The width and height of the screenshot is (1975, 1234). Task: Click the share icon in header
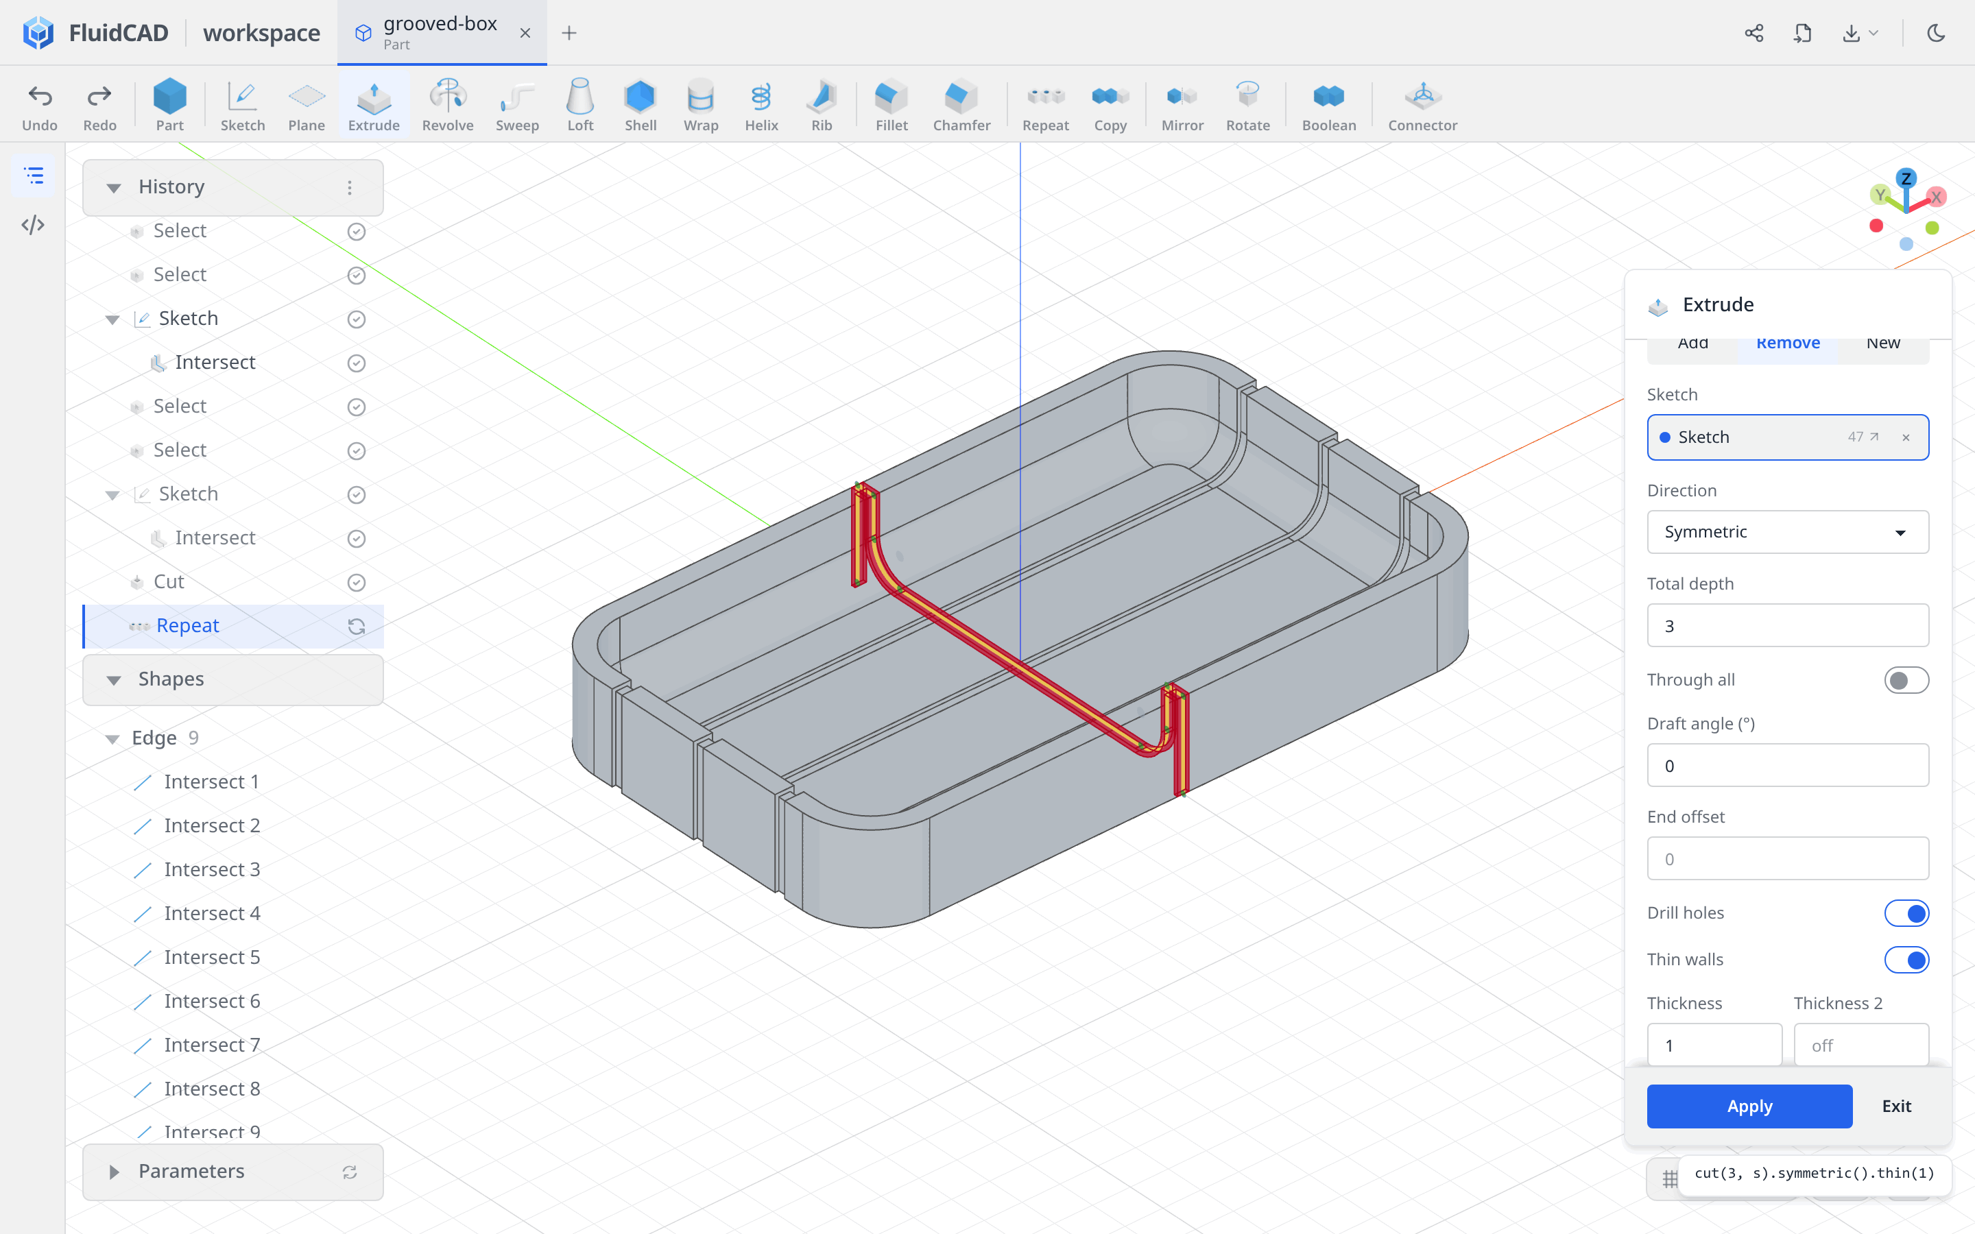pos(1753,33)
